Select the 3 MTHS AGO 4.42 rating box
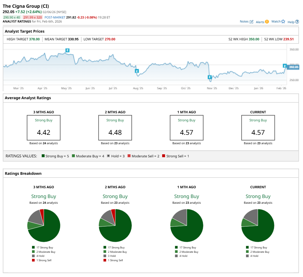This screenshot has width=303, height=277. (43, 128)
